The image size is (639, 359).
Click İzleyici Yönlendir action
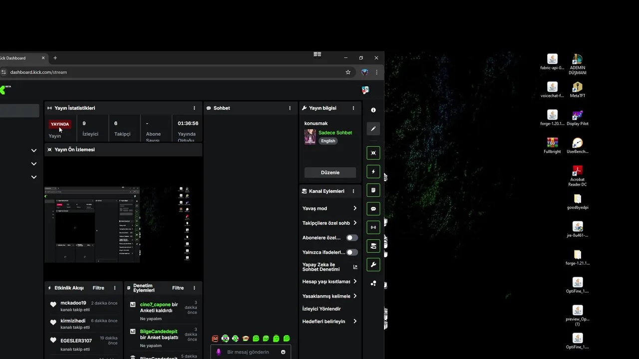321,309
